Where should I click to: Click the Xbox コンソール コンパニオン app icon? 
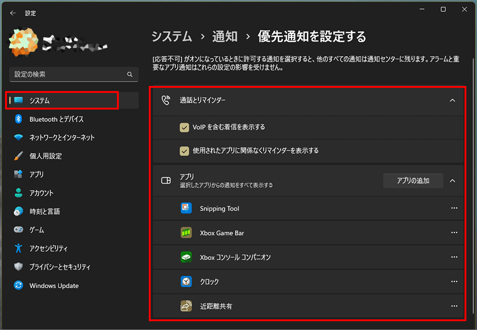186,257
